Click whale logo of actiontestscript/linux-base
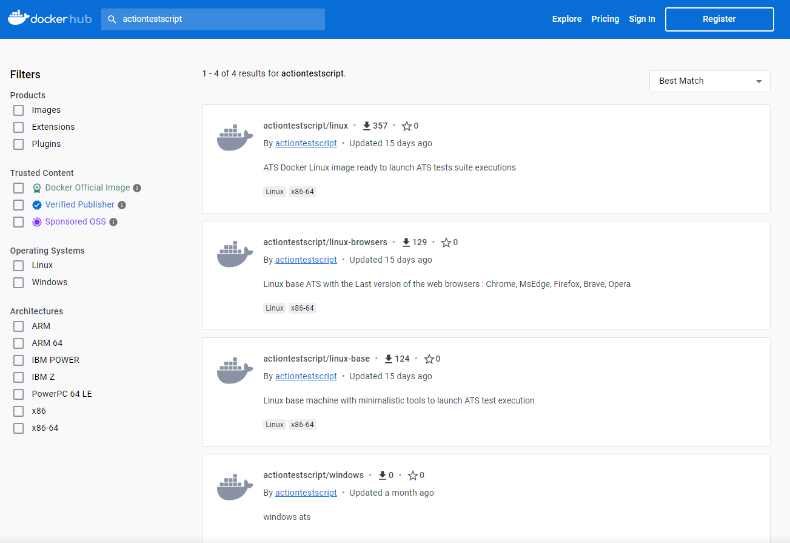Screen dimensions: 790x543 point(235,371)
